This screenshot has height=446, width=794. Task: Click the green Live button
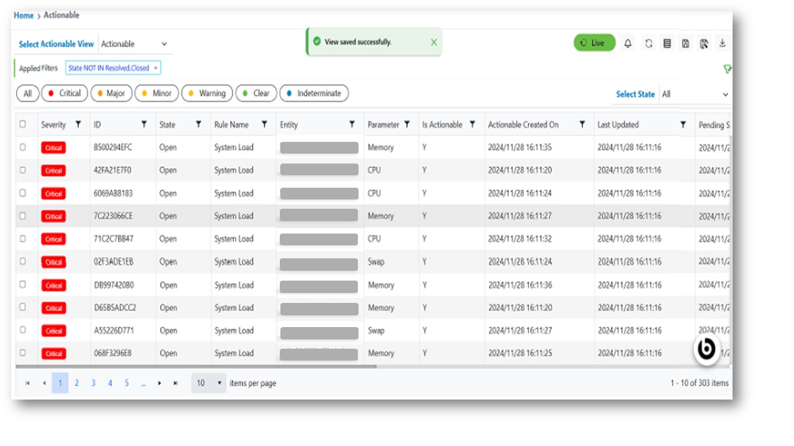point(594,43)
